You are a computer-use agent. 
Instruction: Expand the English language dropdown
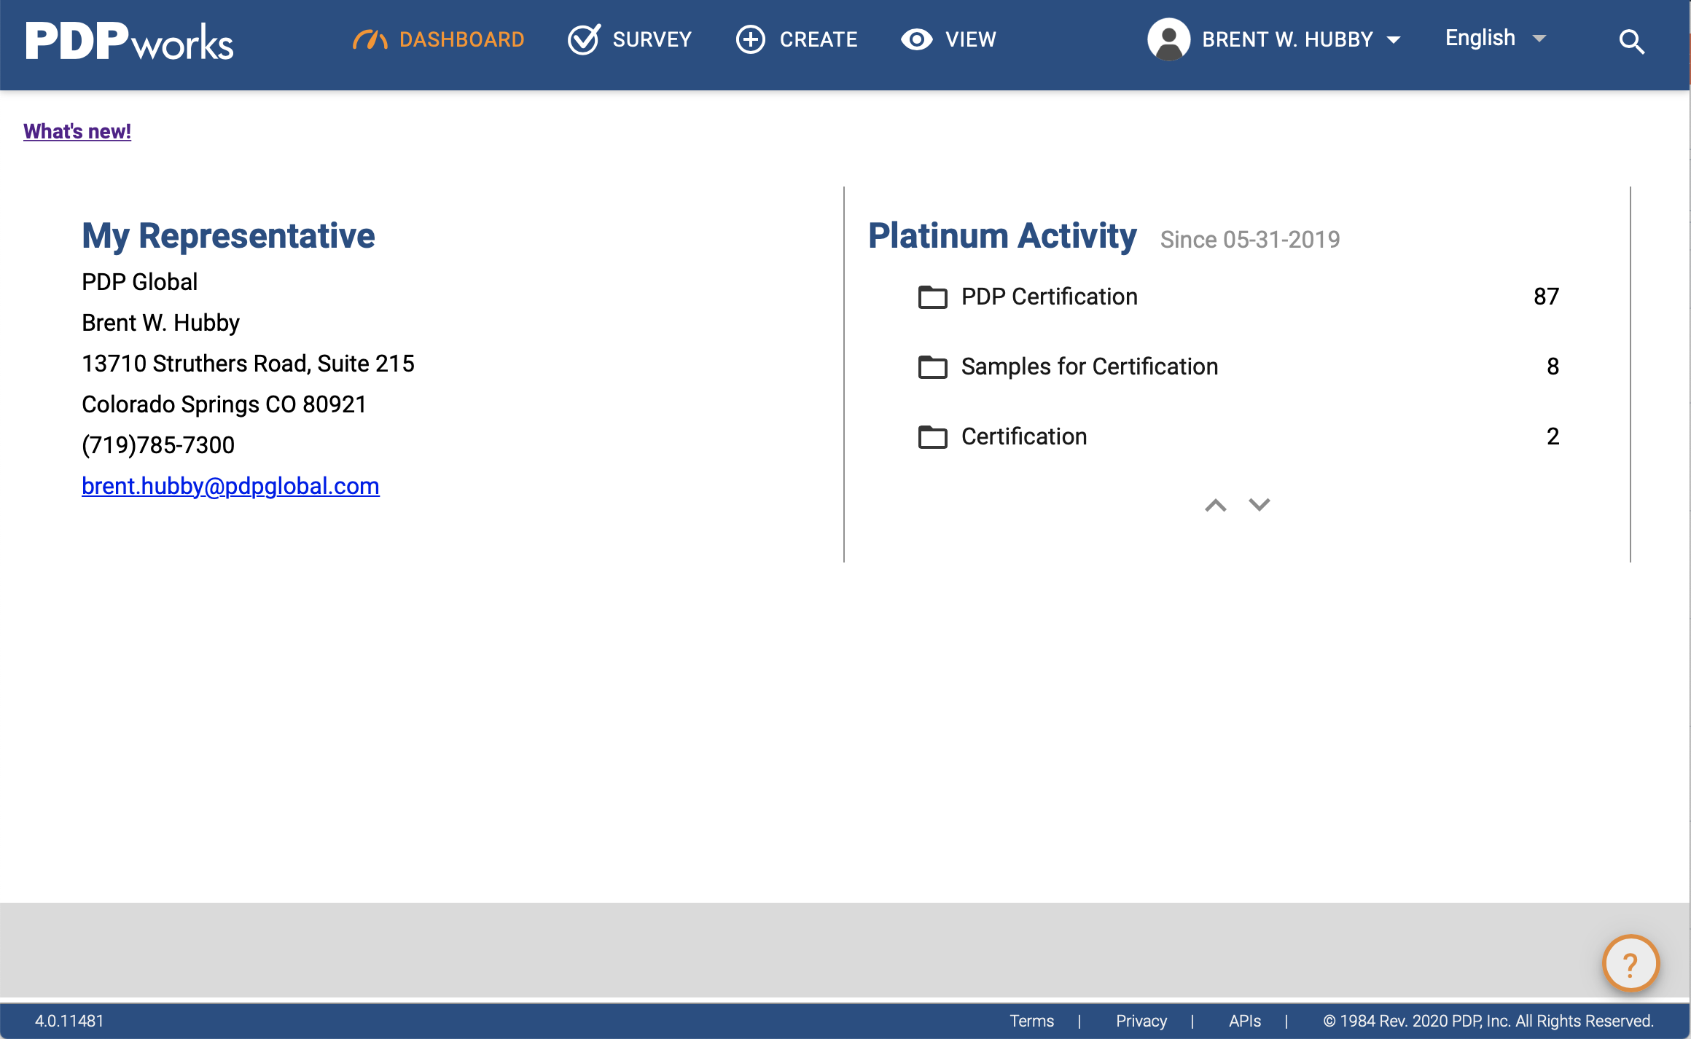[1496, 39]
